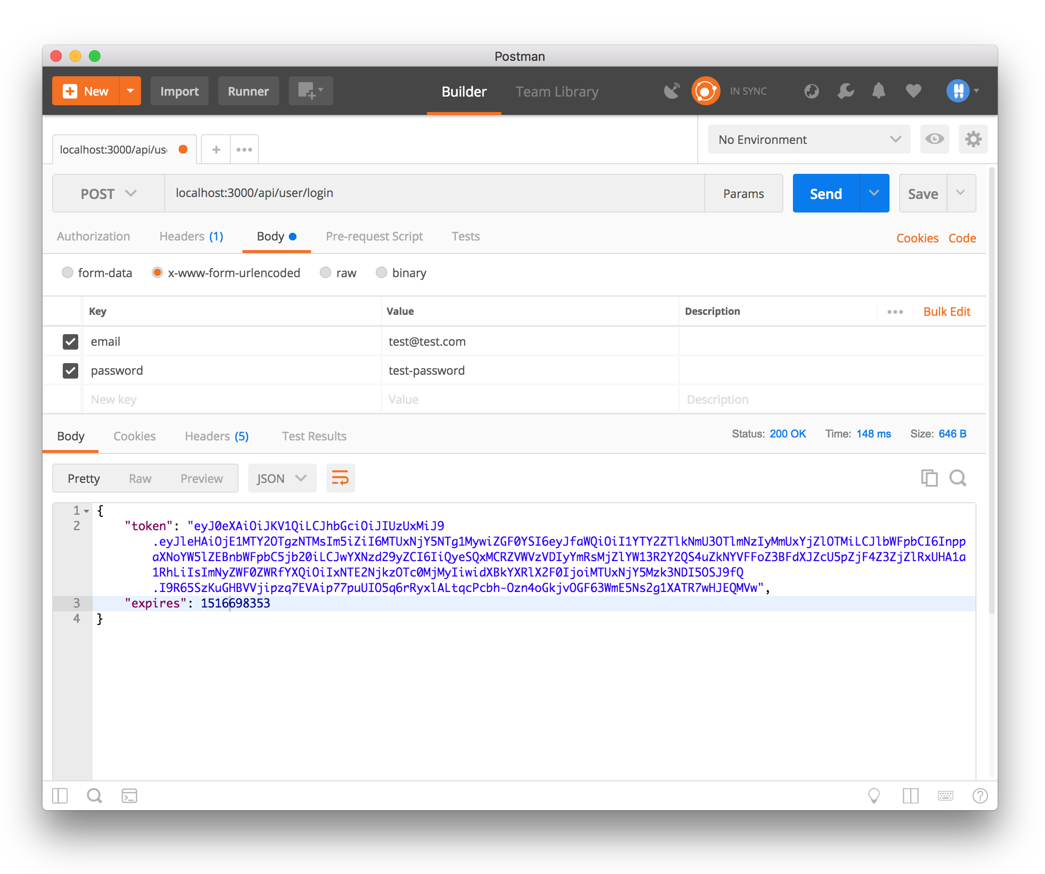Open the New button dropdown arrow

point(130,91)
